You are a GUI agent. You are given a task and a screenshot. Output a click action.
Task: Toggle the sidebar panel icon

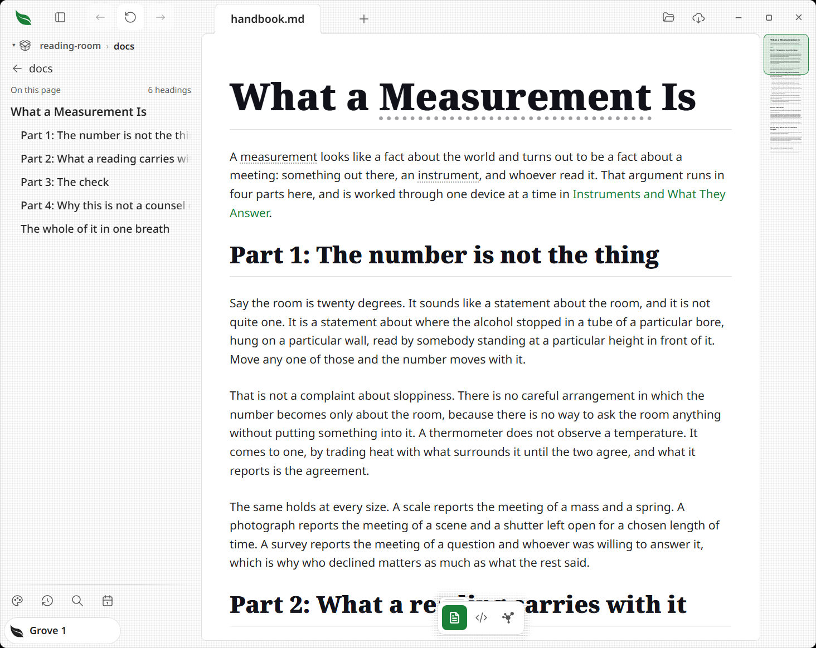pyautogui.click(x=60, y=18)
